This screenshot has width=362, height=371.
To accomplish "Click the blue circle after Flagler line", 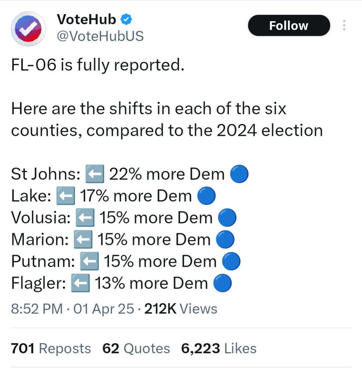I will tap(222, 284).
